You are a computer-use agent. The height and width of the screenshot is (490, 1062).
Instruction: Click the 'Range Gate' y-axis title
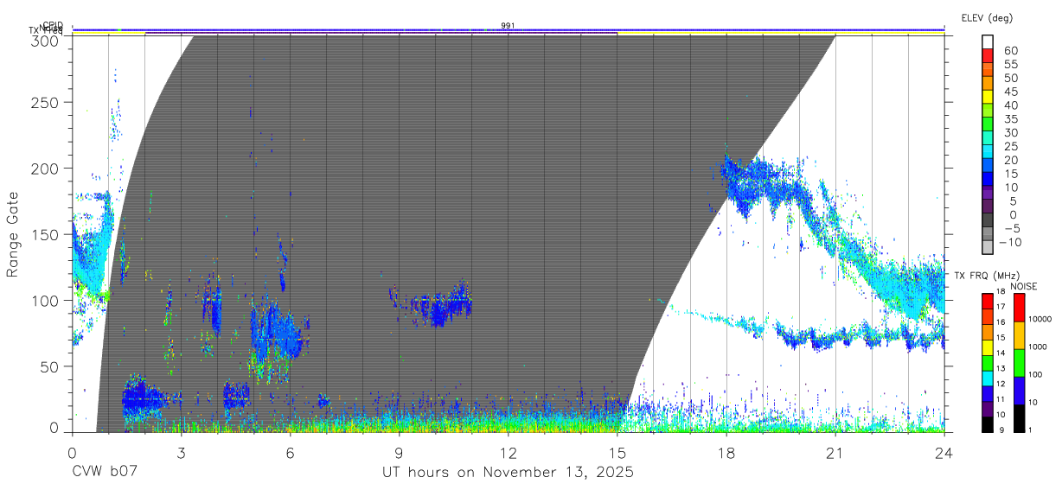(x=13, y=234)
